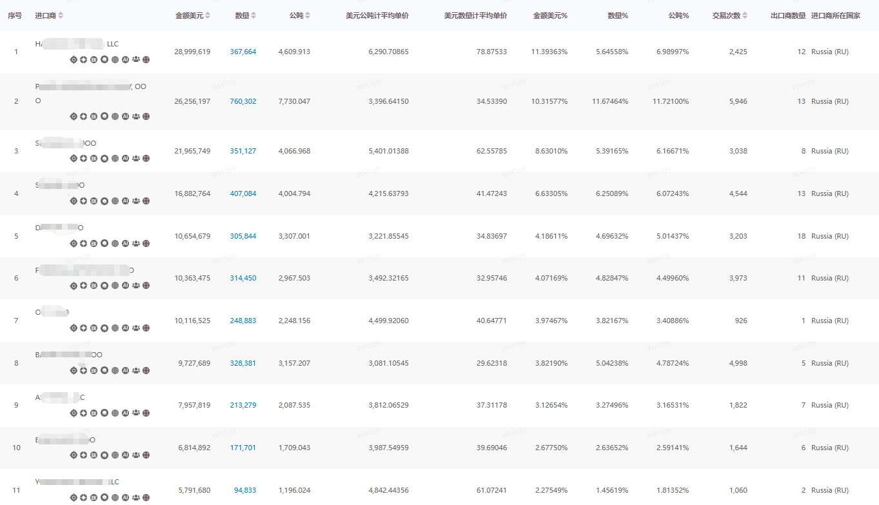Click the people group icon in row 4
Viewport: 879px width, 505px height.
pyautogui.click(x=135, y=201)
